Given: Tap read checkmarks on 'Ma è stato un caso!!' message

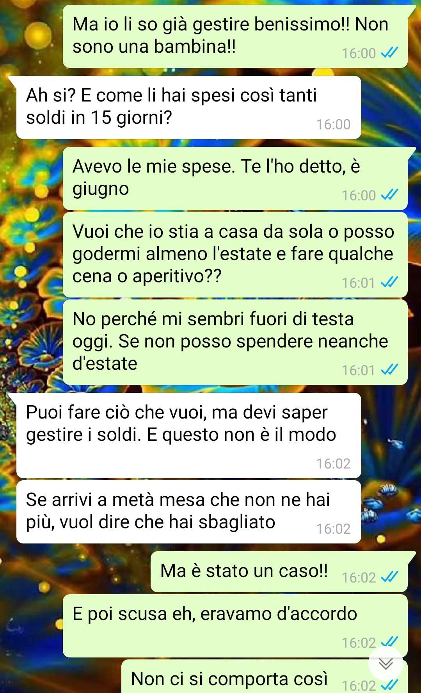Looking at the screenshot, I should (389, 577).
